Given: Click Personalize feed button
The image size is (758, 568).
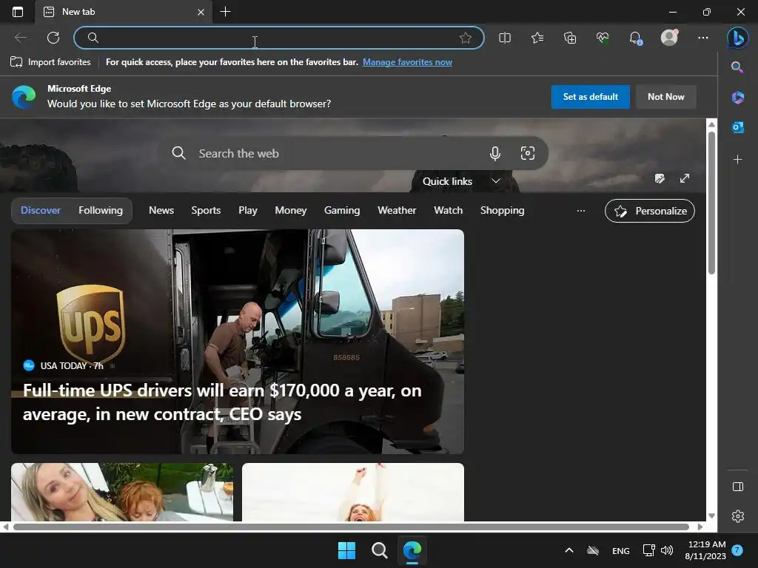Looking at the screenshot, I should point(650,211).
